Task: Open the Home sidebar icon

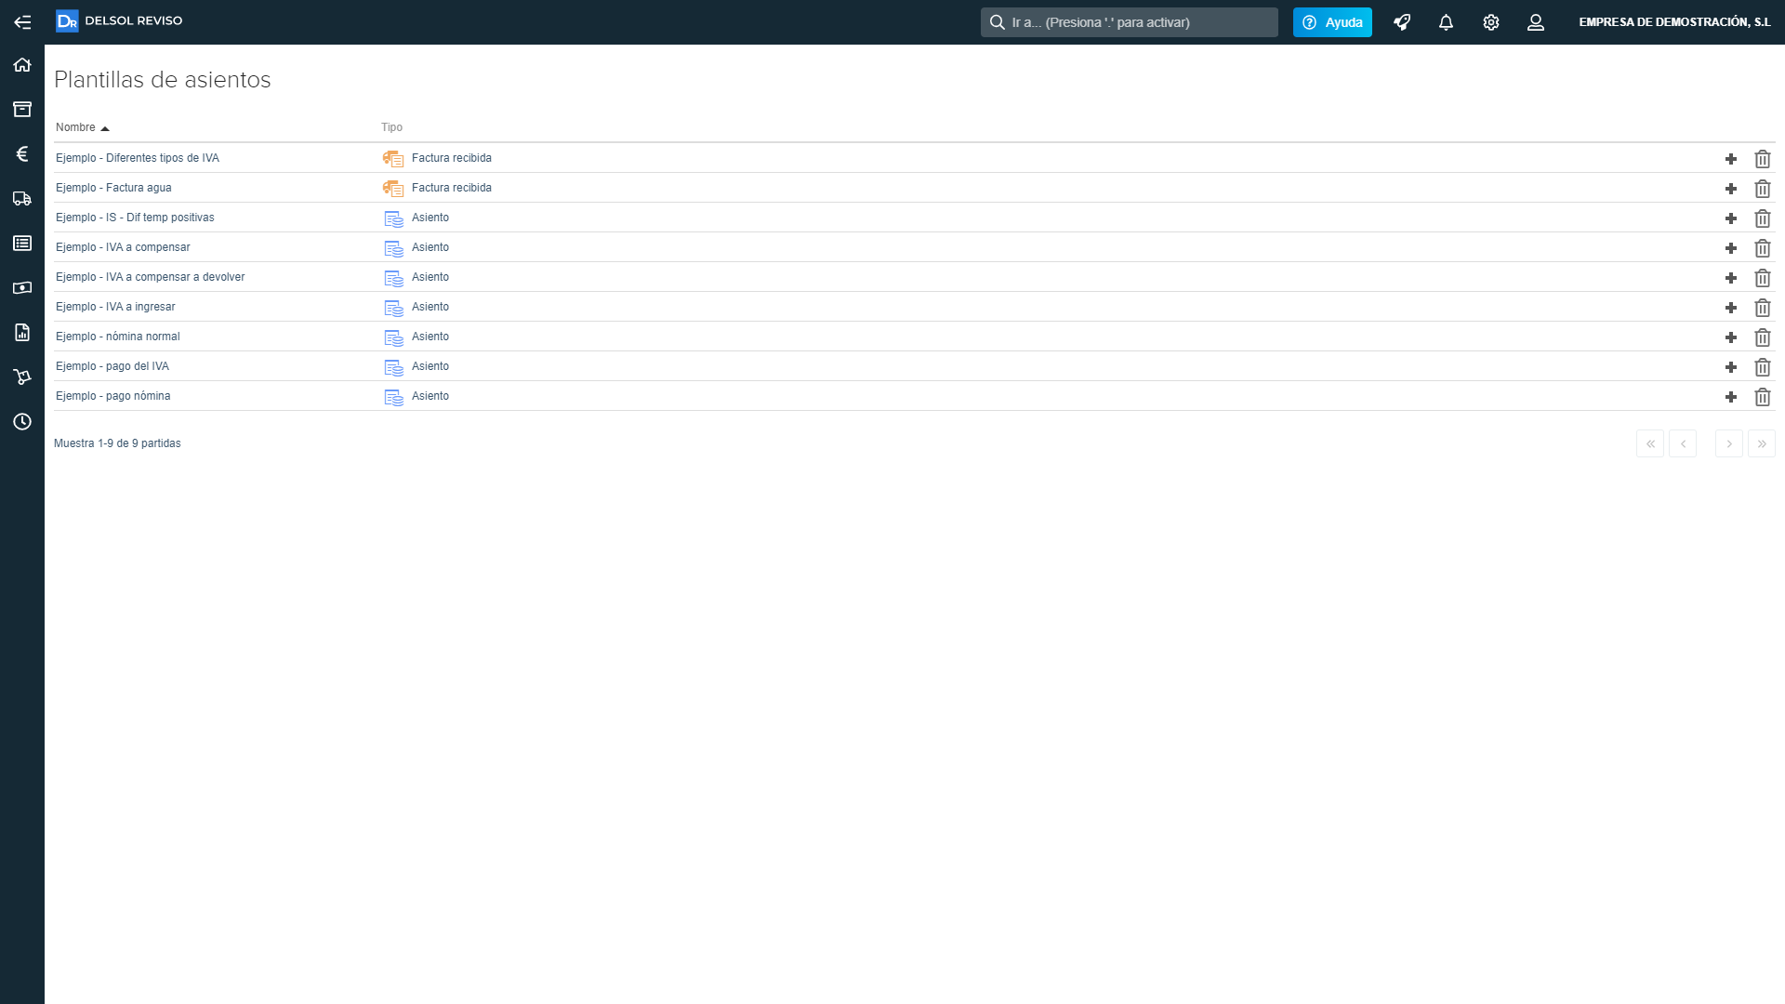Action: pyautogui.click(x=22, y=65)
